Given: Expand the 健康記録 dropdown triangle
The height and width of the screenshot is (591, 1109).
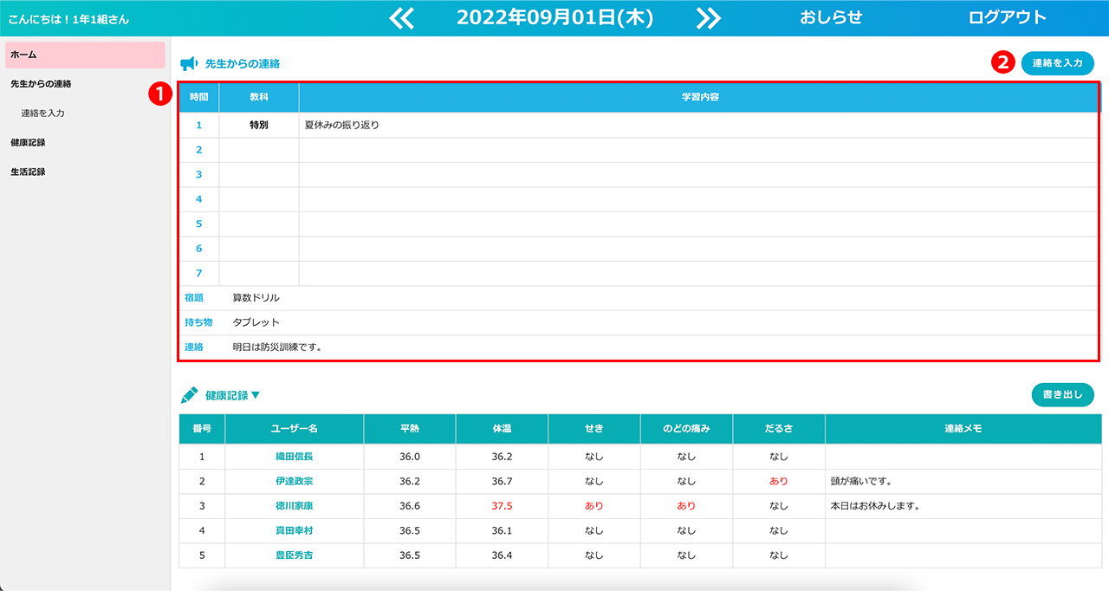Looking at the screenshot, I should click(x=256, y=395).
